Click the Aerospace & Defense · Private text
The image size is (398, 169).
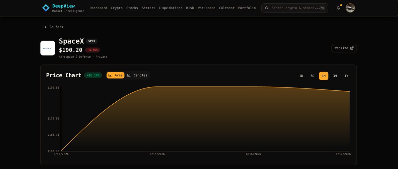click(x=83, y=57)
